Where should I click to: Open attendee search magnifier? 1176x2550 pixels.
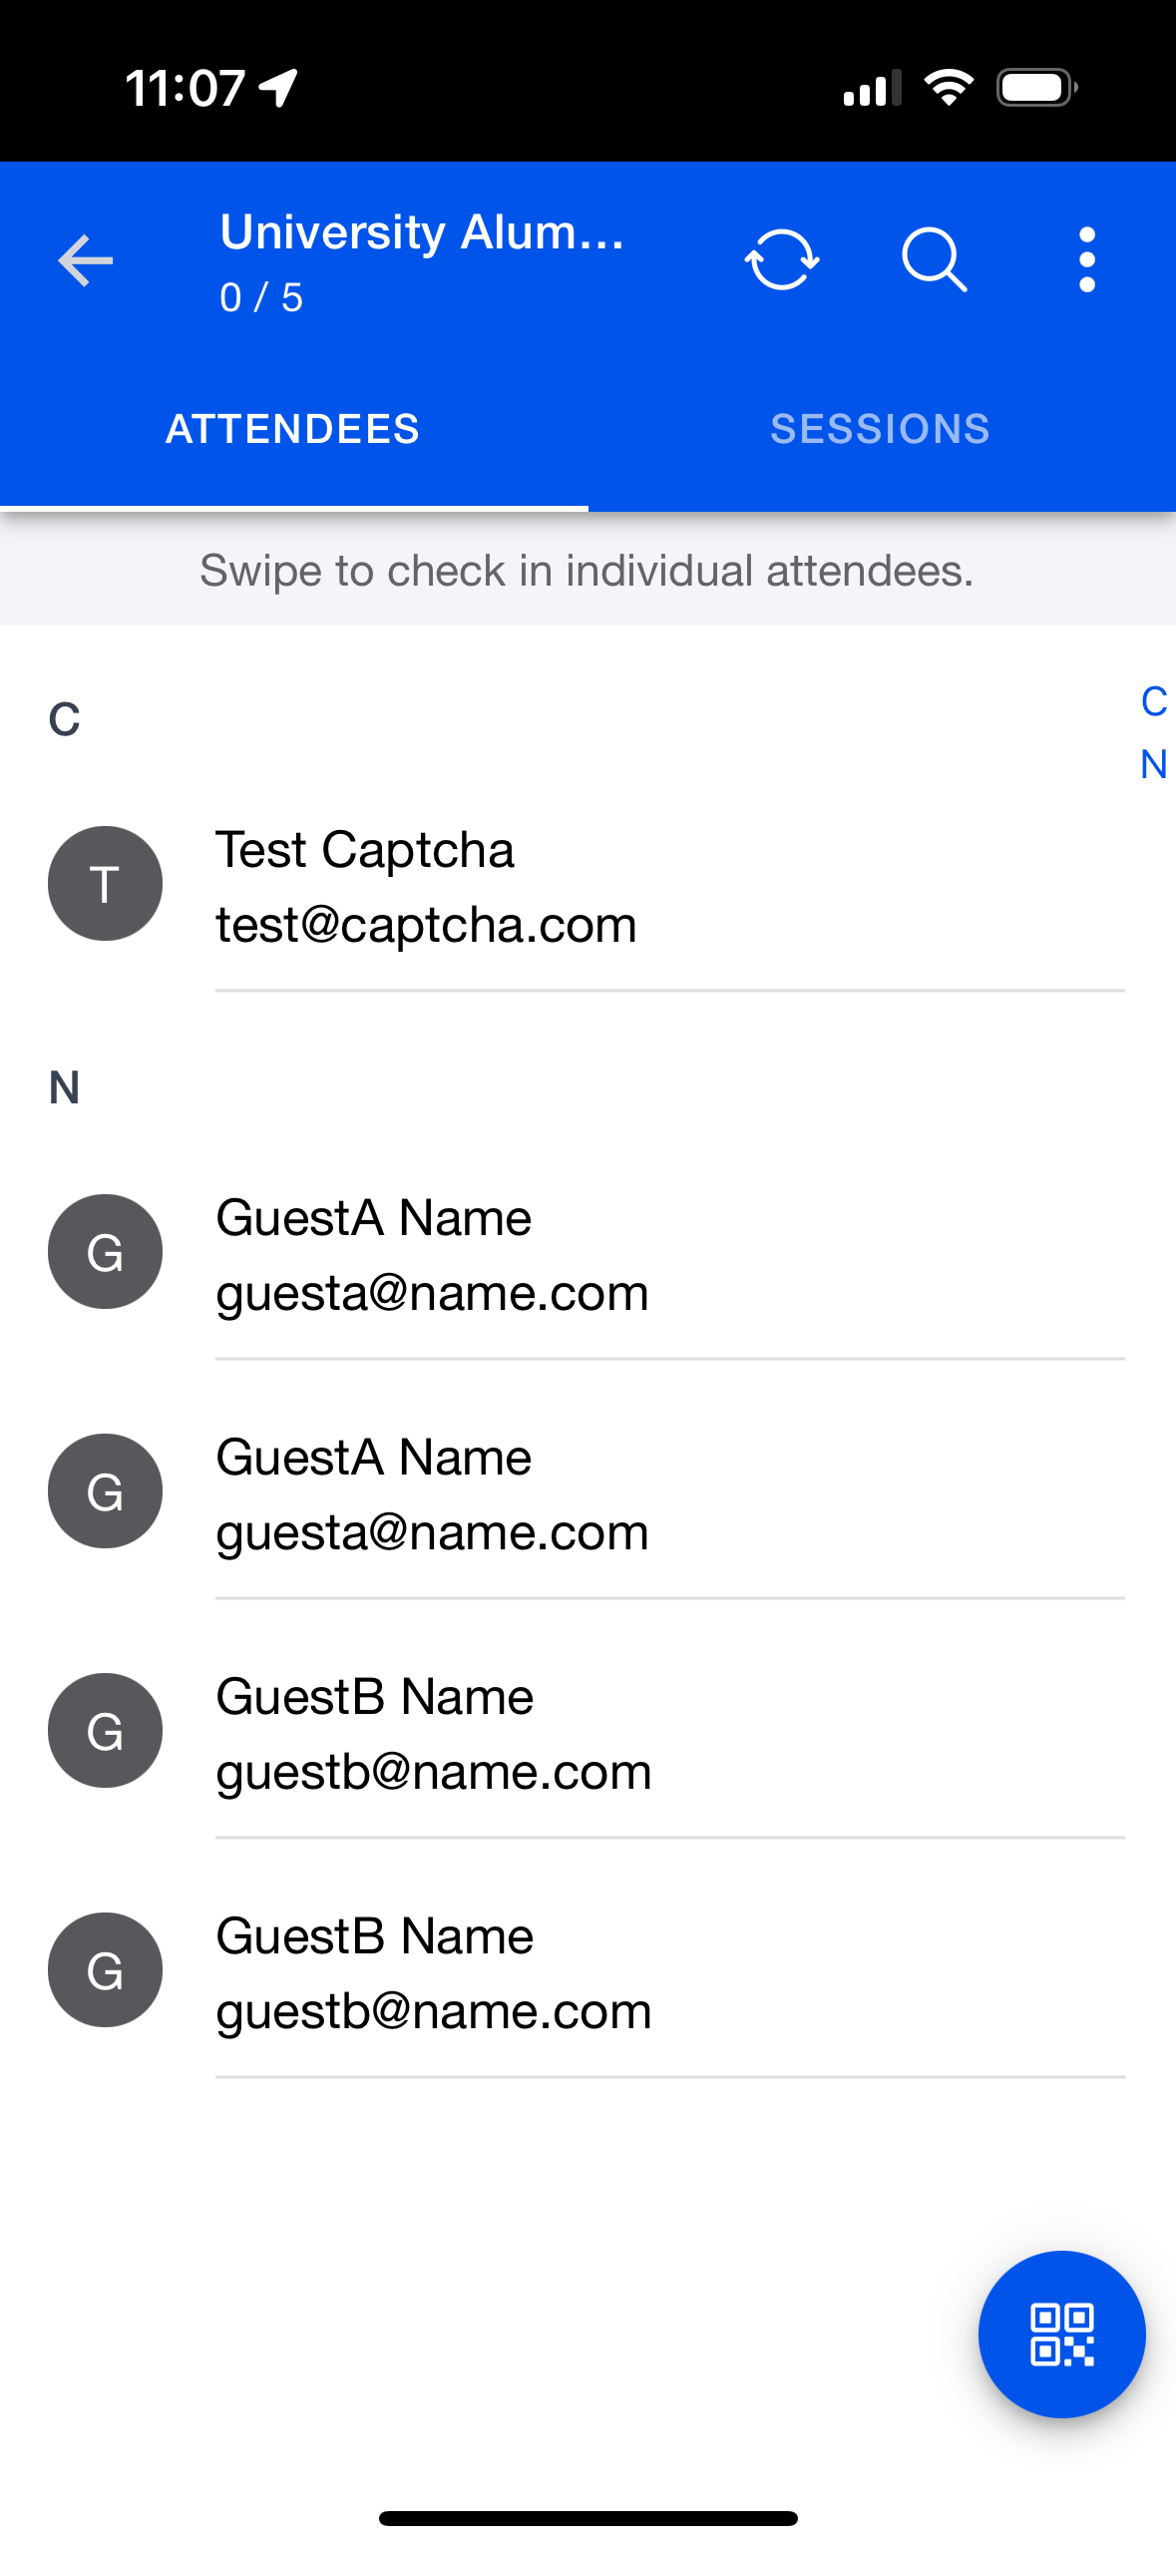click(x=934, y=260)
